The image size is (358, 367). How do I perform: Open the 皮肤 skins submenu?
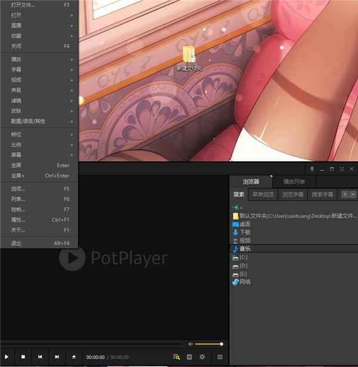[x=39, y=111]
